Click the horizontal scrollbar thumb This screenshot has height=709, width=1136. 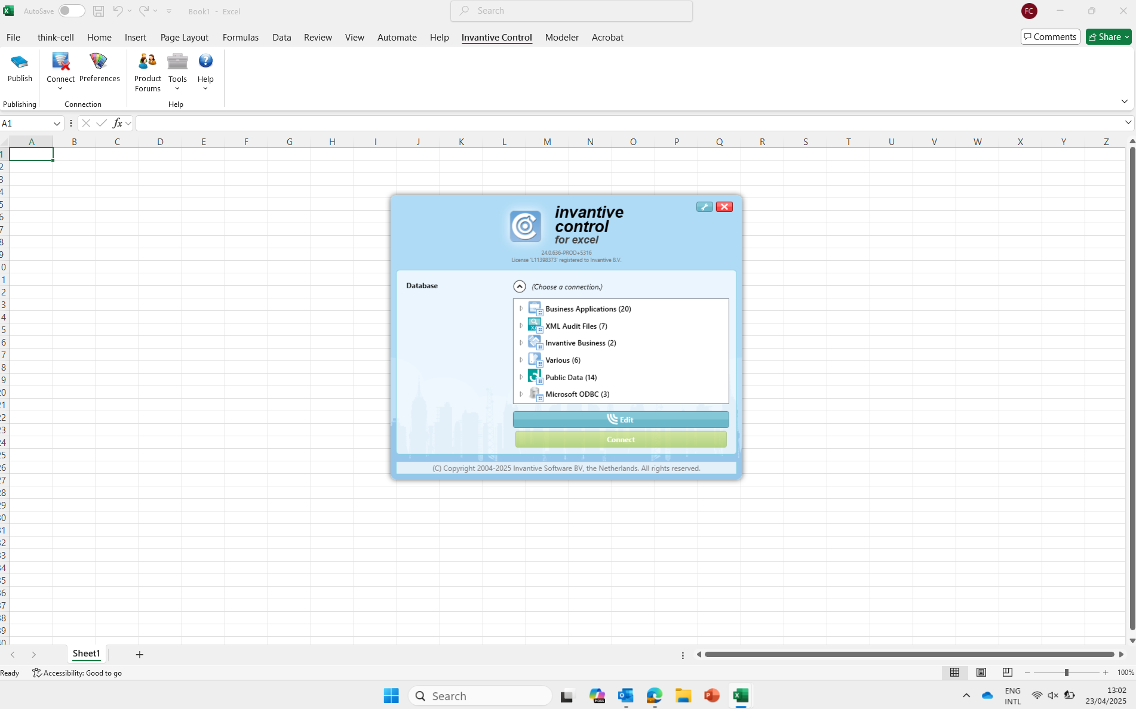[909, 655]
